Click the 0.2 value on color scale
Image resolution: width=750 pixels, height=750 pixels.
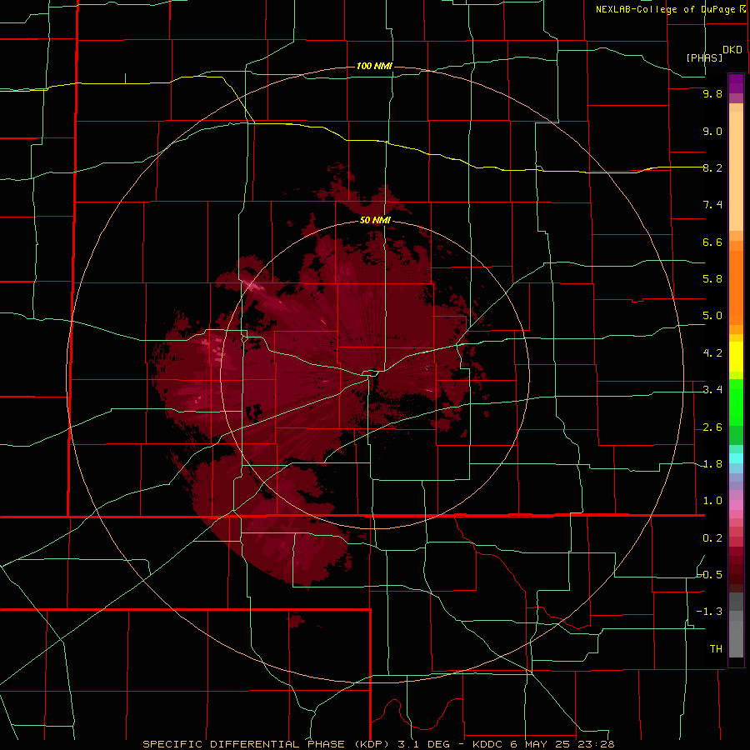tap(712, 538)
